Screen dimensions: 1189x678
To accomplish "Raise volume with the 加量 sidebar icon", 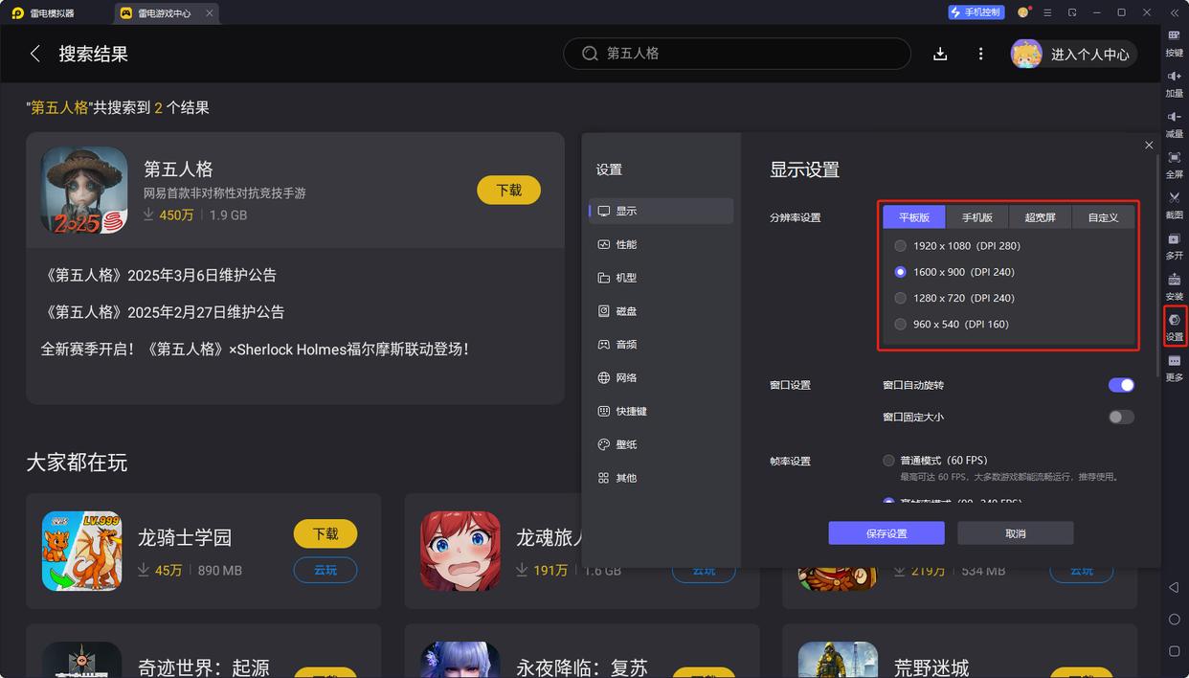I will coord(1175,82).
